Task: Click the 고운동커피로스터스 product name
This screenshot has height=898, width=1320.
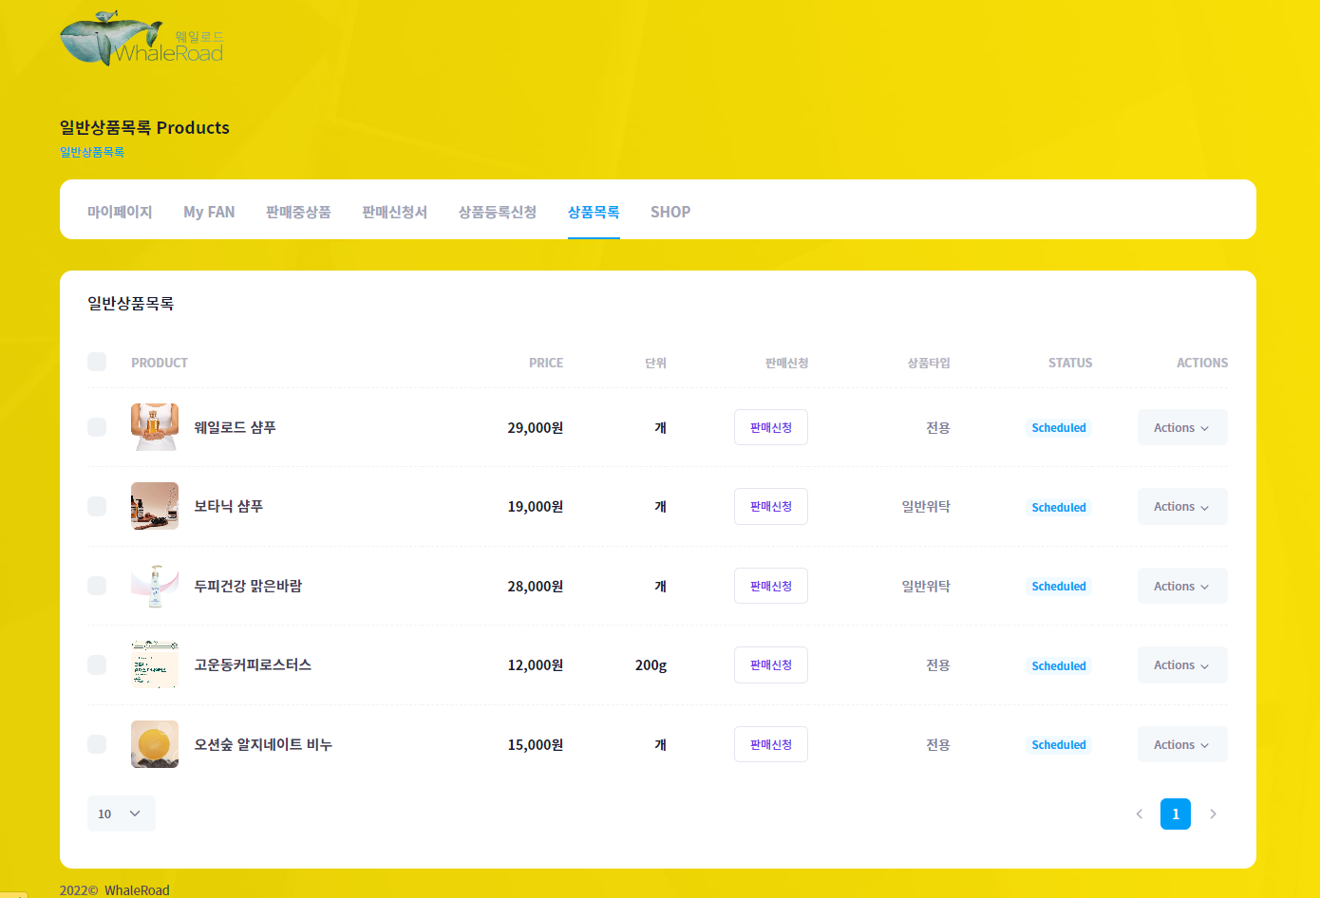Action: coord(253,664)
